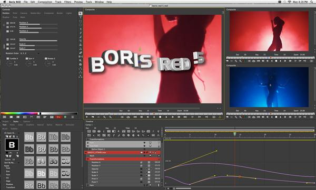316x190 pixels.
Task: Open the Tools menu
Action: [x=88, y=2]
